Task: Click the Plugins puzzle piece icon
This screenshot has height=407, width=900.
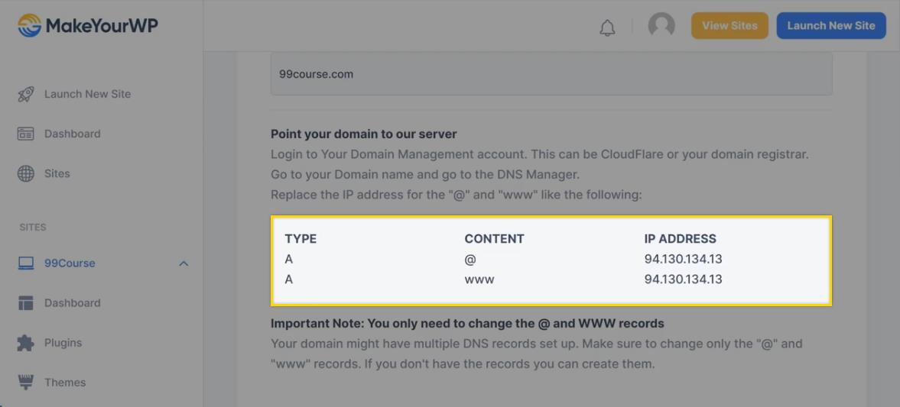Action: (x=26, y=343)
